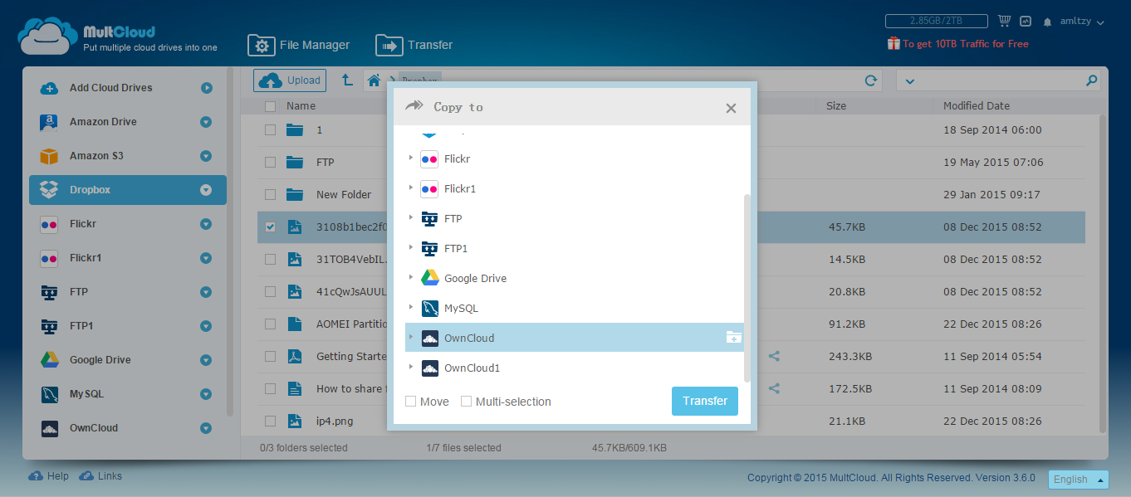
Task: Expand Amazon S3 sidebar dropdown arrow
Action: tap(206, 156)
